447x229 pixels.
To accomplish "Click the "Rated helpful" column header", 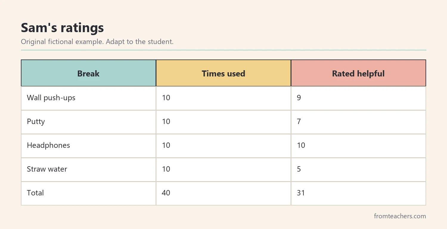I will 358,73.
